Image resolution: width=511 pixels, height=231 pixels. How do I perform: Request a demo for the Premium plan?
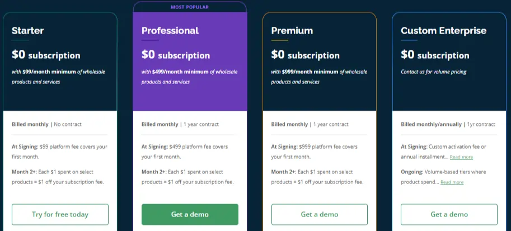click(319, 214)
